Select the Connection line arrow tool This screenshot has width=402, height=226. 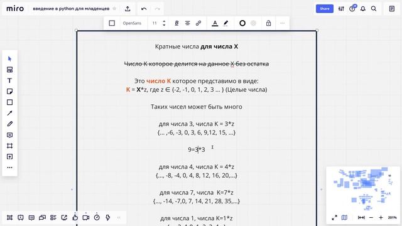(10, 113)
